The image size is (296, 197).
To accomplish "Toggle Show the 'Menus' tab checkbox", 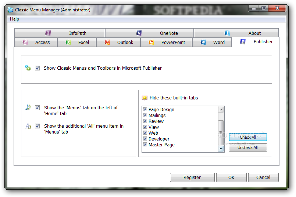I will [38, 107].
